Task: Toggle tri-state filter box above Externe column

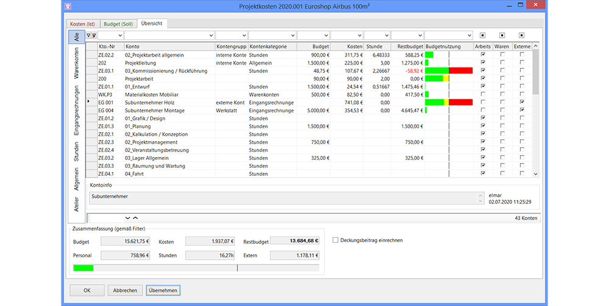Action: tap(522, 35)
